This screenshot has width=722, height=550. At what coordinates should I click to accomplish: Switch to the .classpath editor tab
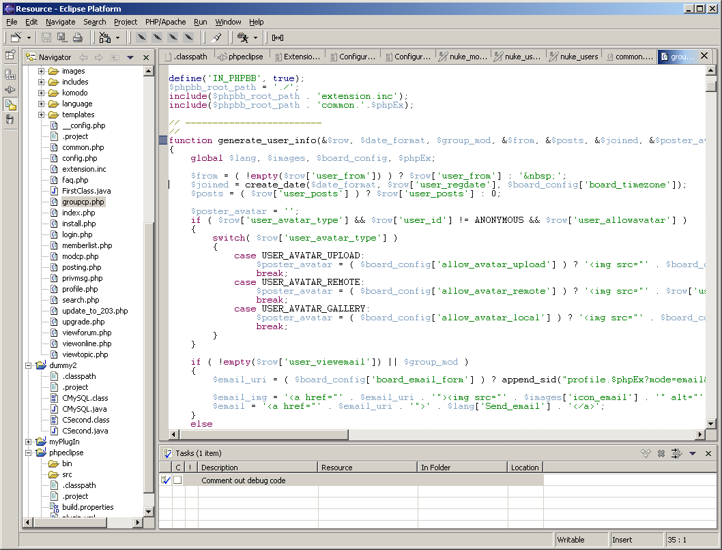click(186, 57)
